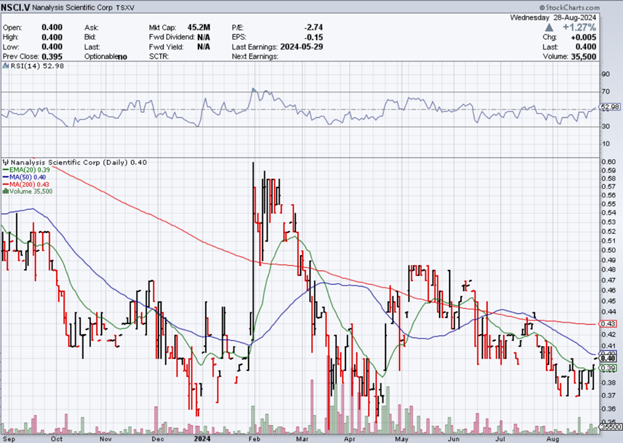Click the Jun month label
The width and height of the screenshot is (623, 443).
[x=454, y=439]
